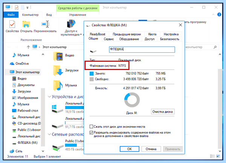Click the quick access properties checkmark icon
The image size is (226, 163).
point(17,8)
